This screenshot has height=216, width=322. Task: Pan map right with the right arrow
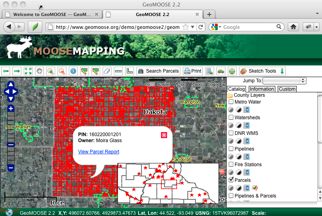pyautogui.click(x=15, y=92)
